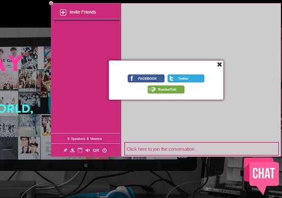The image size is (282, 198).
Task: Log in with the Twitter button
Action: [186, 78]
